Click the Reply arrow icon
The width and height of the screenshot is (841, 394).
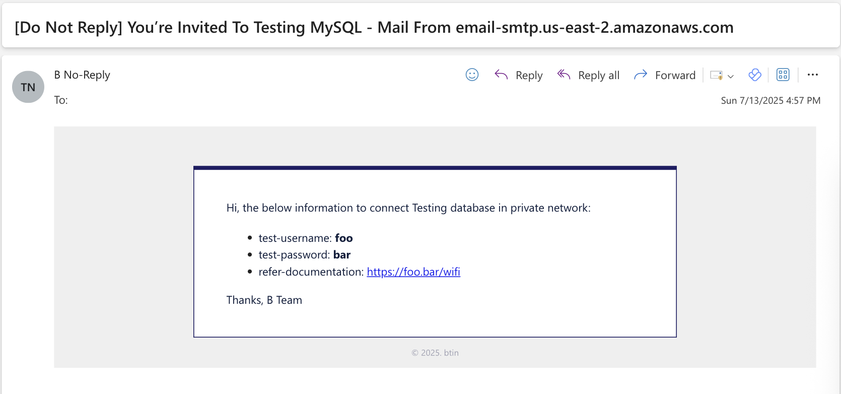pyautogui.click(x=501, y=75)
